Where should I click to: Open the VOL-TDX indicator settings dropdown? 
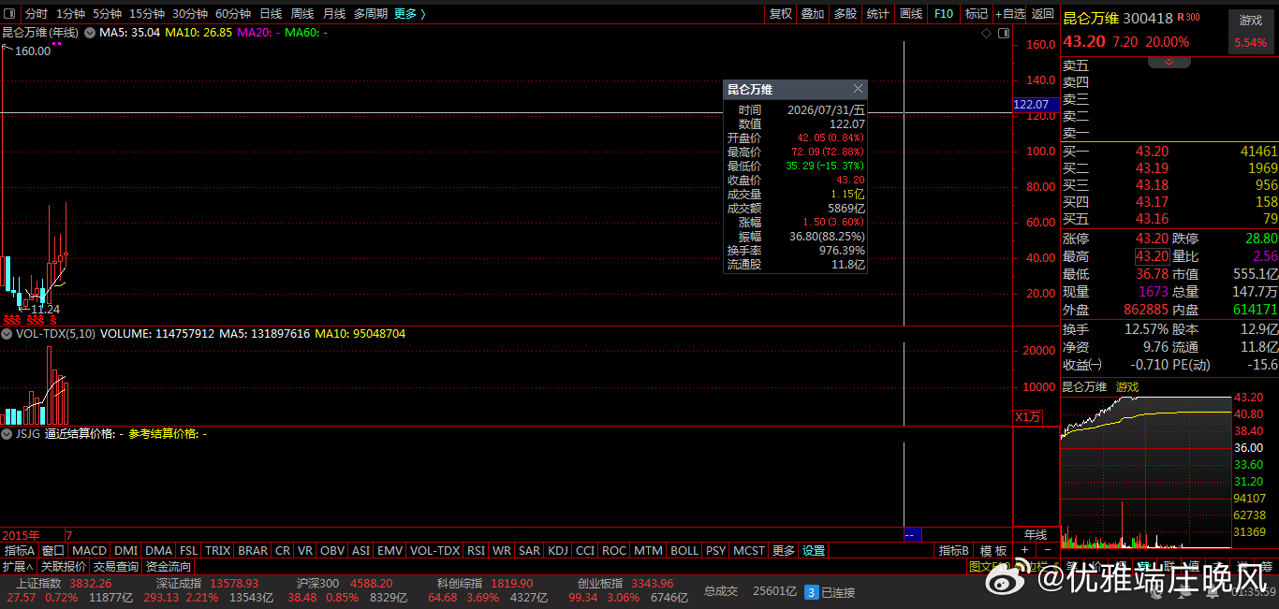7,333
